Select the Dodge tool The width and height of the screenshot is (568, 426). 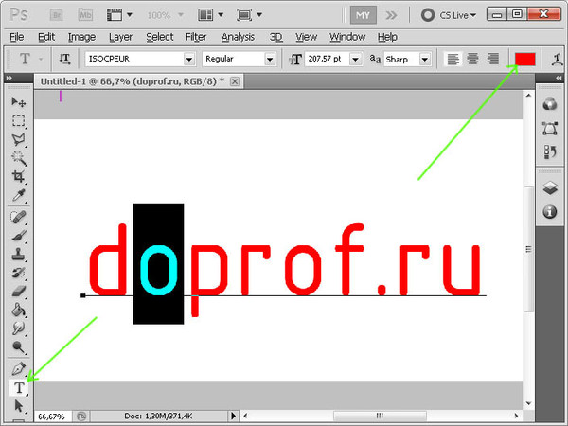coord(18,347)
